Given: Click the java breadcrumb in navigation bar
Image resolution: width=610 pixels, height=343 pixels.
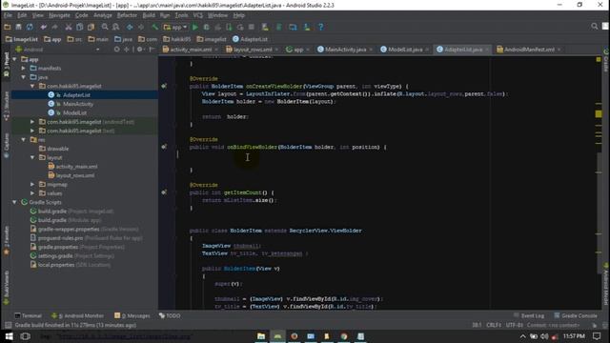Looking at the screenshot, I should 123,39.
